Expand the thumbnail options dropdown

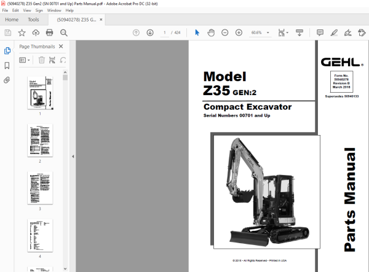25,60
